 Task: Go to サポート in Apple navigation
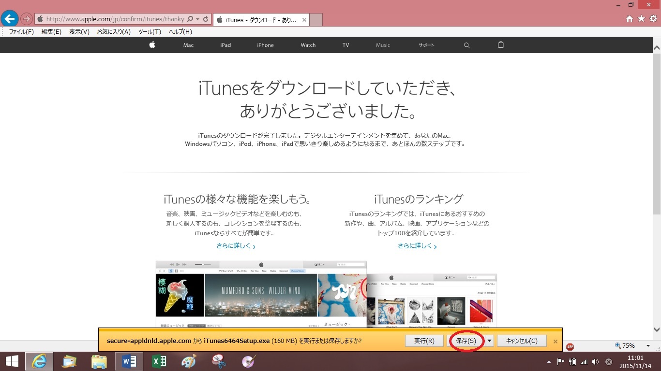[426, 45]
